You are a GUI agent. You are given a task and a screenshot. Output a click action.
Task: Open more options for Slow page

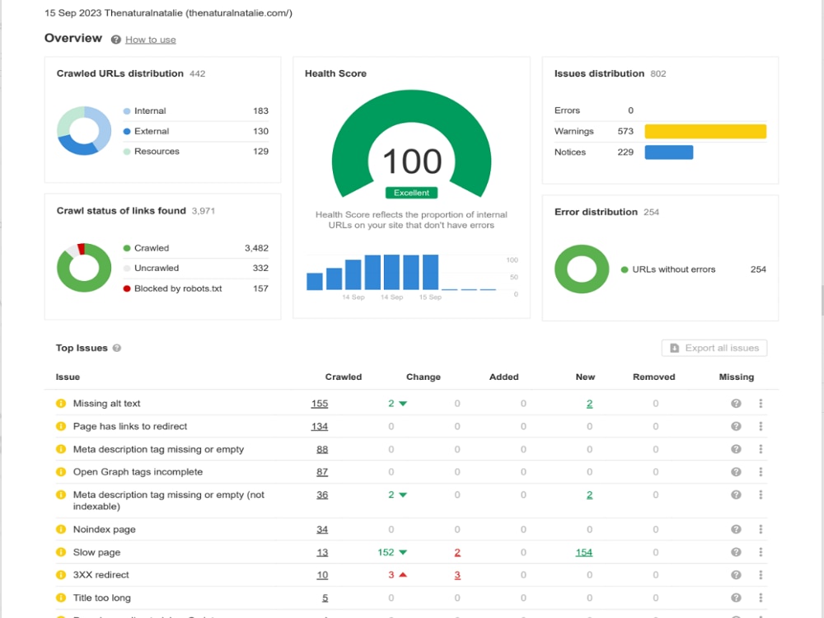761,552
